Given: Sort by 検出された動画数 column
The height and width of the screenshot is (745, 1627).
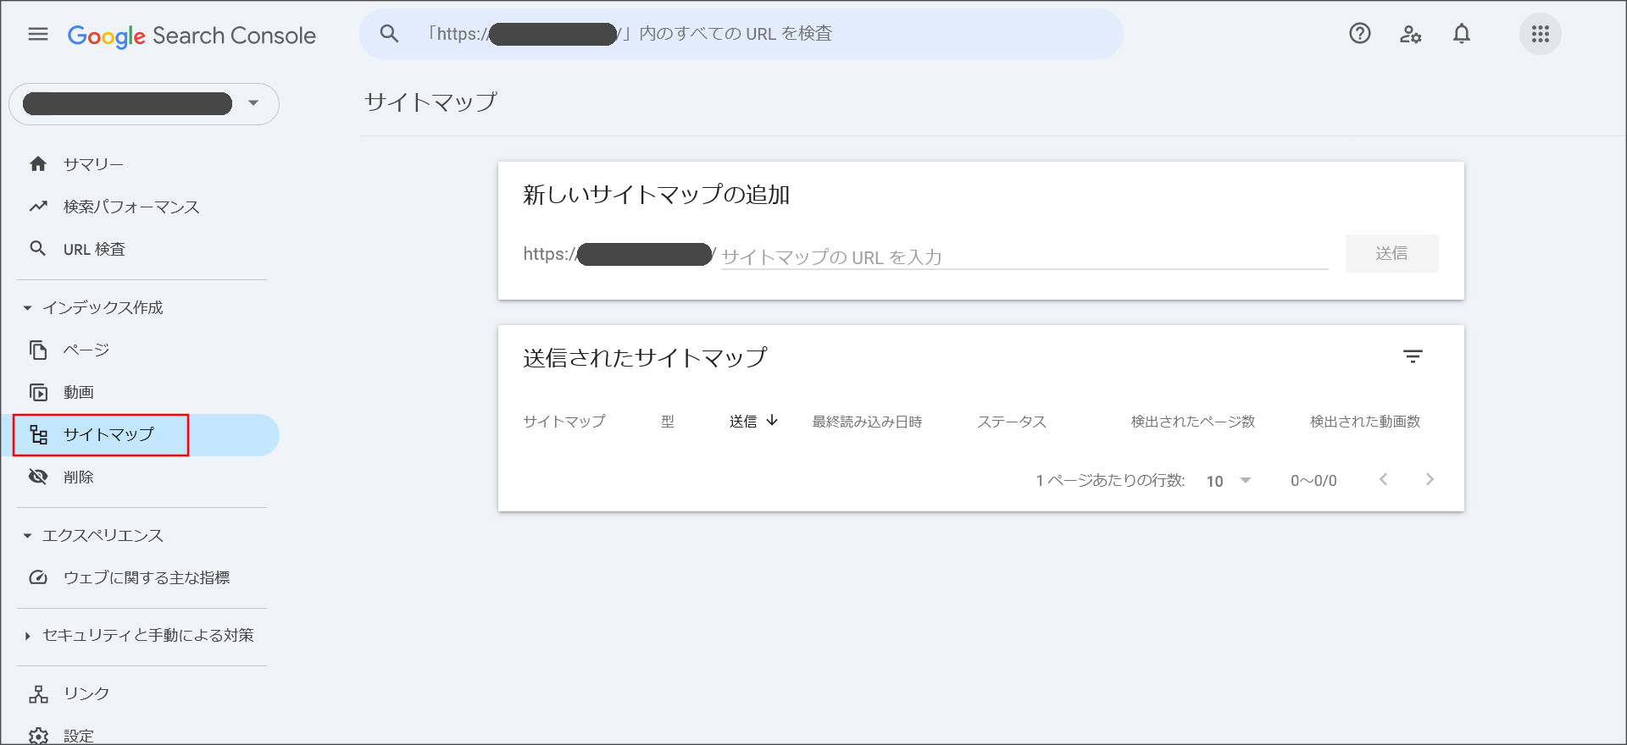Looking at the screenshot, I should point(1365,421).
